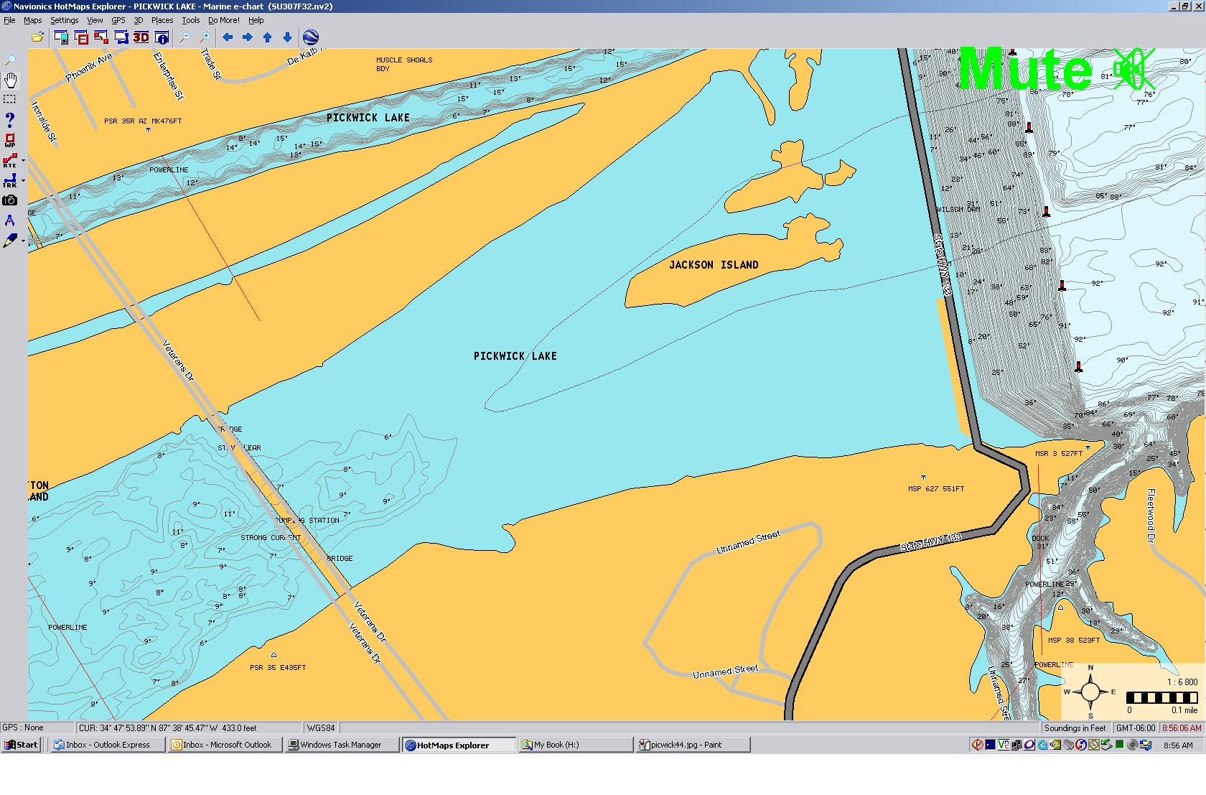The width and height of the screenshot is (1206, 795).
Task: Expand the Track (TRK) tool dropdown arrow
Action: (24, 181)
